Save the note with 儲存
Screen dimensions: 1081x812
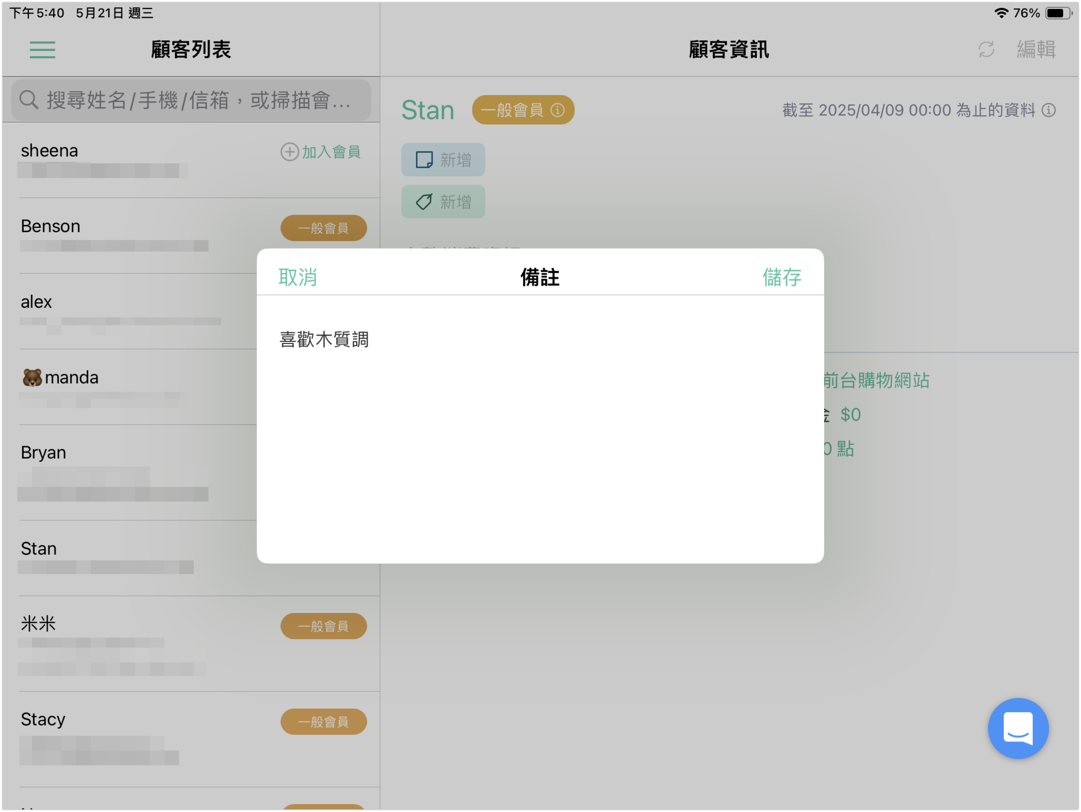pyautogui.click(x=782, y=277)
